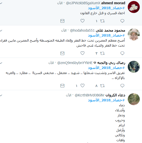Expand the options caret on @hodahoda551's tweet
Viewport: 142px width, 143px height.
tap(1, 31)
